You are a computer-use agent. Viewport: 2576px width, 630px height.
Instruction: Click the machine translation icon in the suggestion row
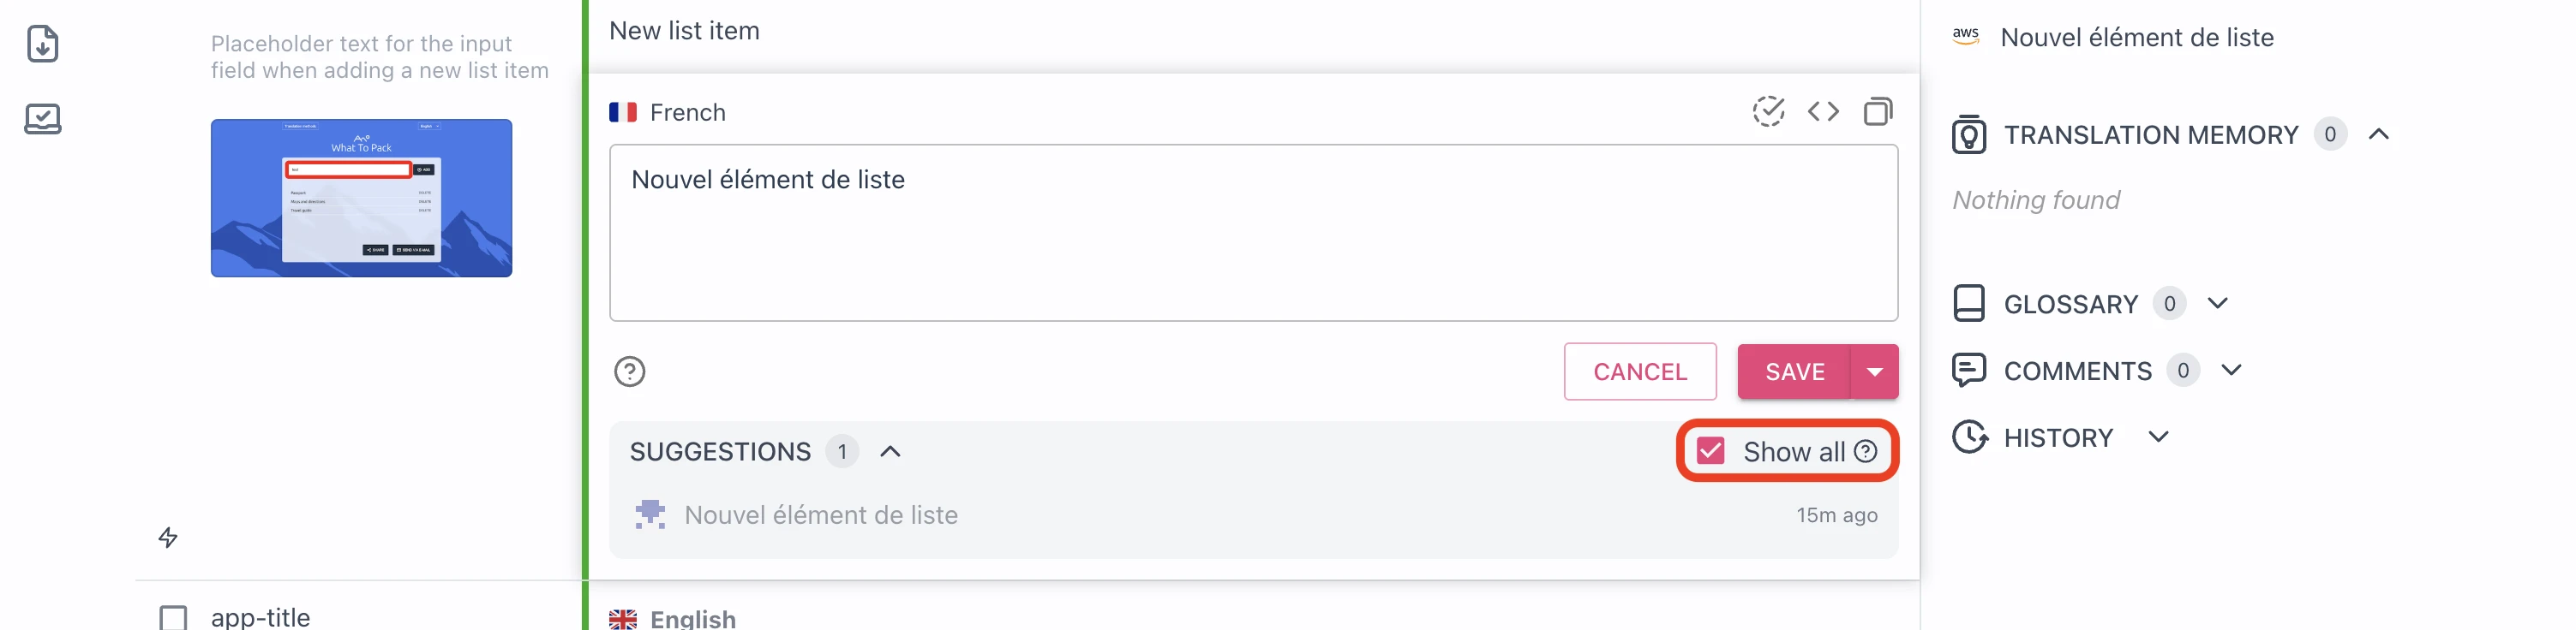650,514
